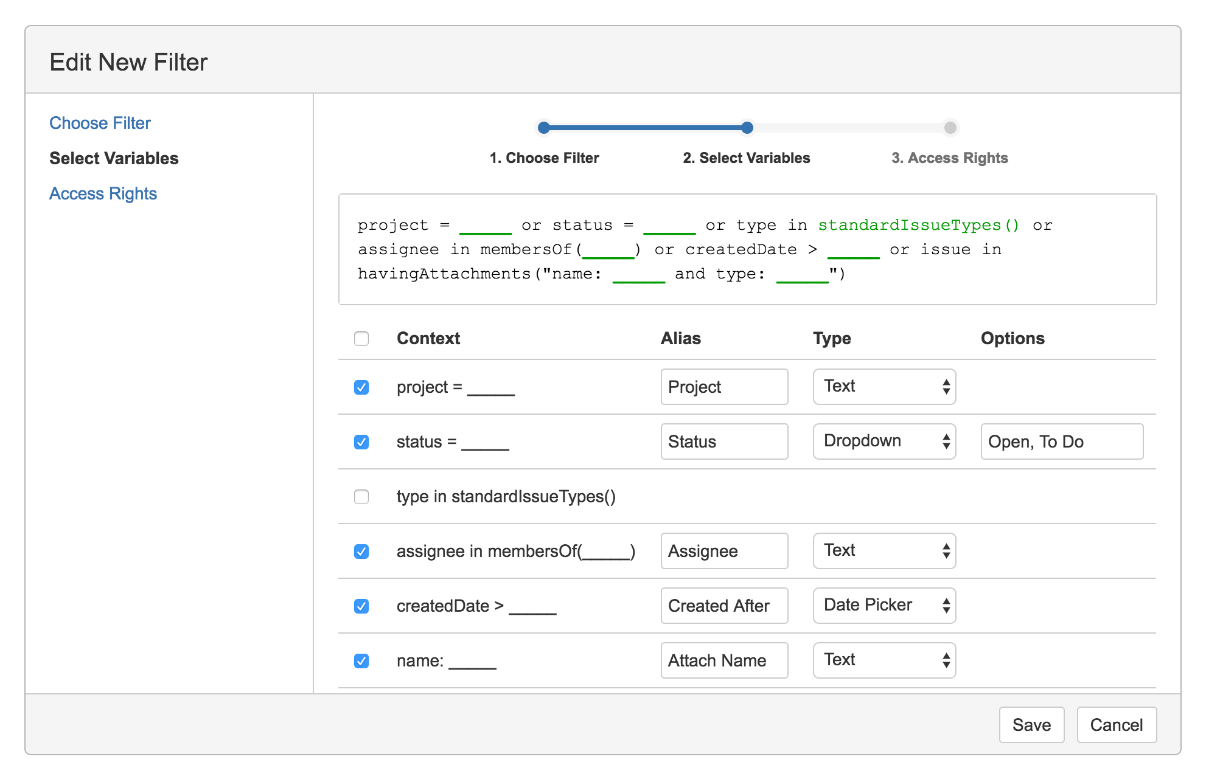
Task: Disable the assignee in membersOf checkbox
Action: (361, 551)
